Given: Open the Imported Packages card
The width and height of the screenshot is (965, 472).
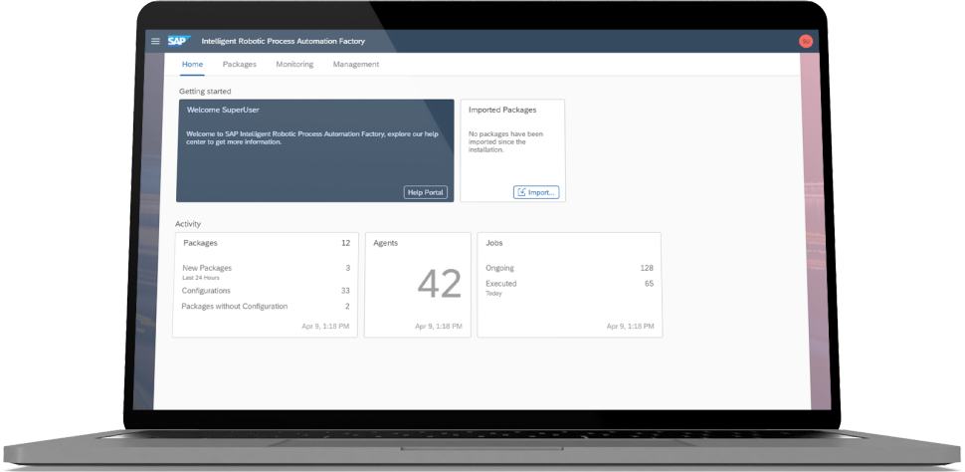Looking at the screenshot, I should (x=512, y=150).
